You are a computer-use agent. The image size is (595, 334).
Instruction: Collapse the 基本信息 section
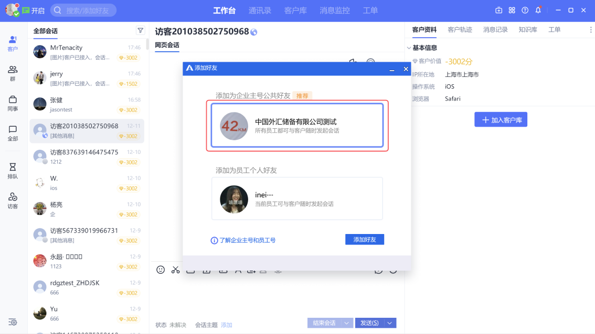click(x=409, y=48)
